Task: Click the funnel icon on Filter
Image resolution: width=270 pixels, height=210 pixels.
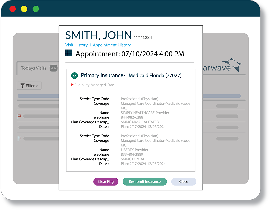Action: click(22, 86)
